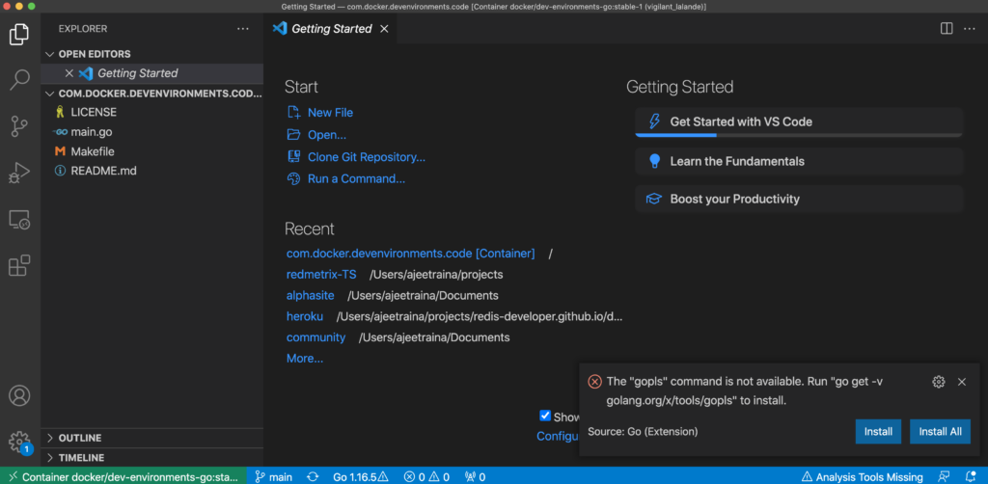The width and height of the screenshot is (988, 484).
Task: Select the Getting Started editor tab
Action: pos(330,29)
